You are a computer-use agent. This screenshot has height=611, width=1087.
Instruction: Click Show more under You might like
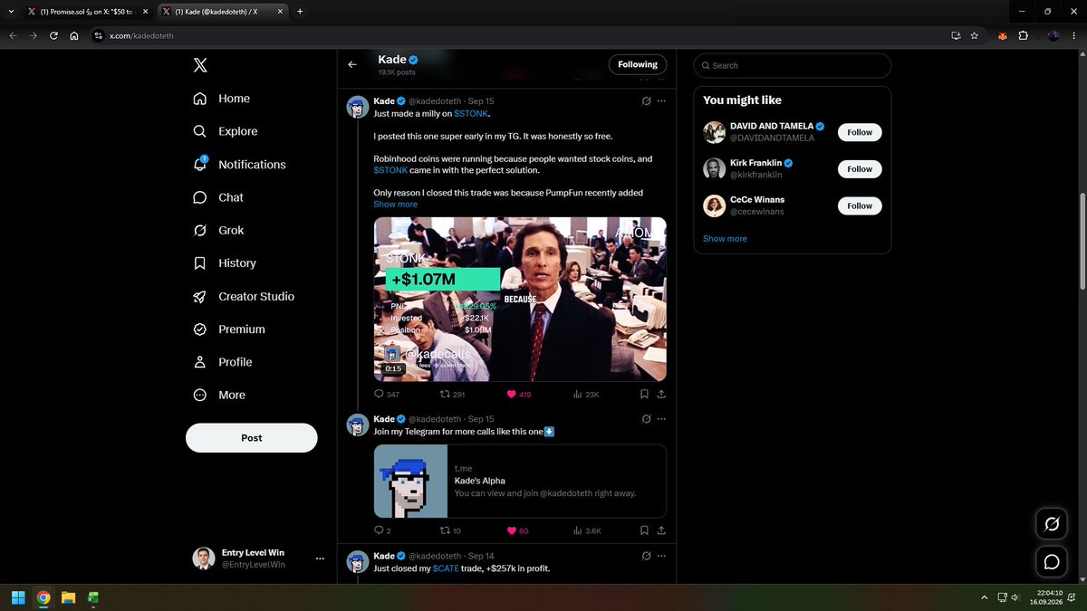click(725, 239)
